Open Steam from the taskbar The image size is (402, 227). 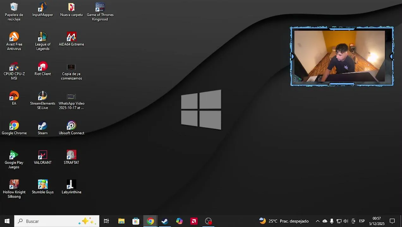point(165,221)
